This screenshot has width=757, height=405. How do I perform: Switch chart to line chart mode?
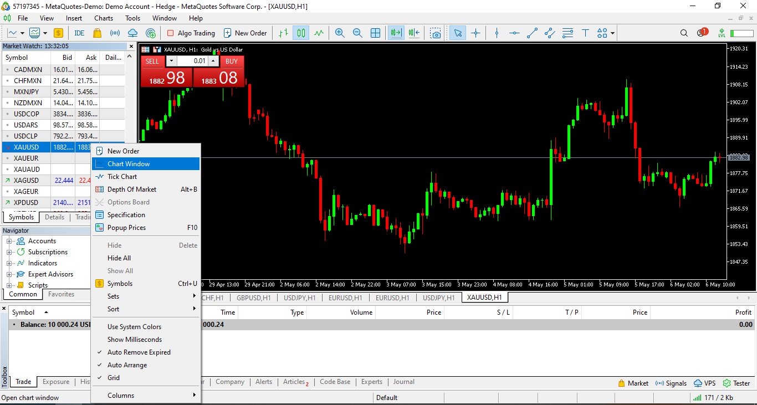[x=319, y=33]
